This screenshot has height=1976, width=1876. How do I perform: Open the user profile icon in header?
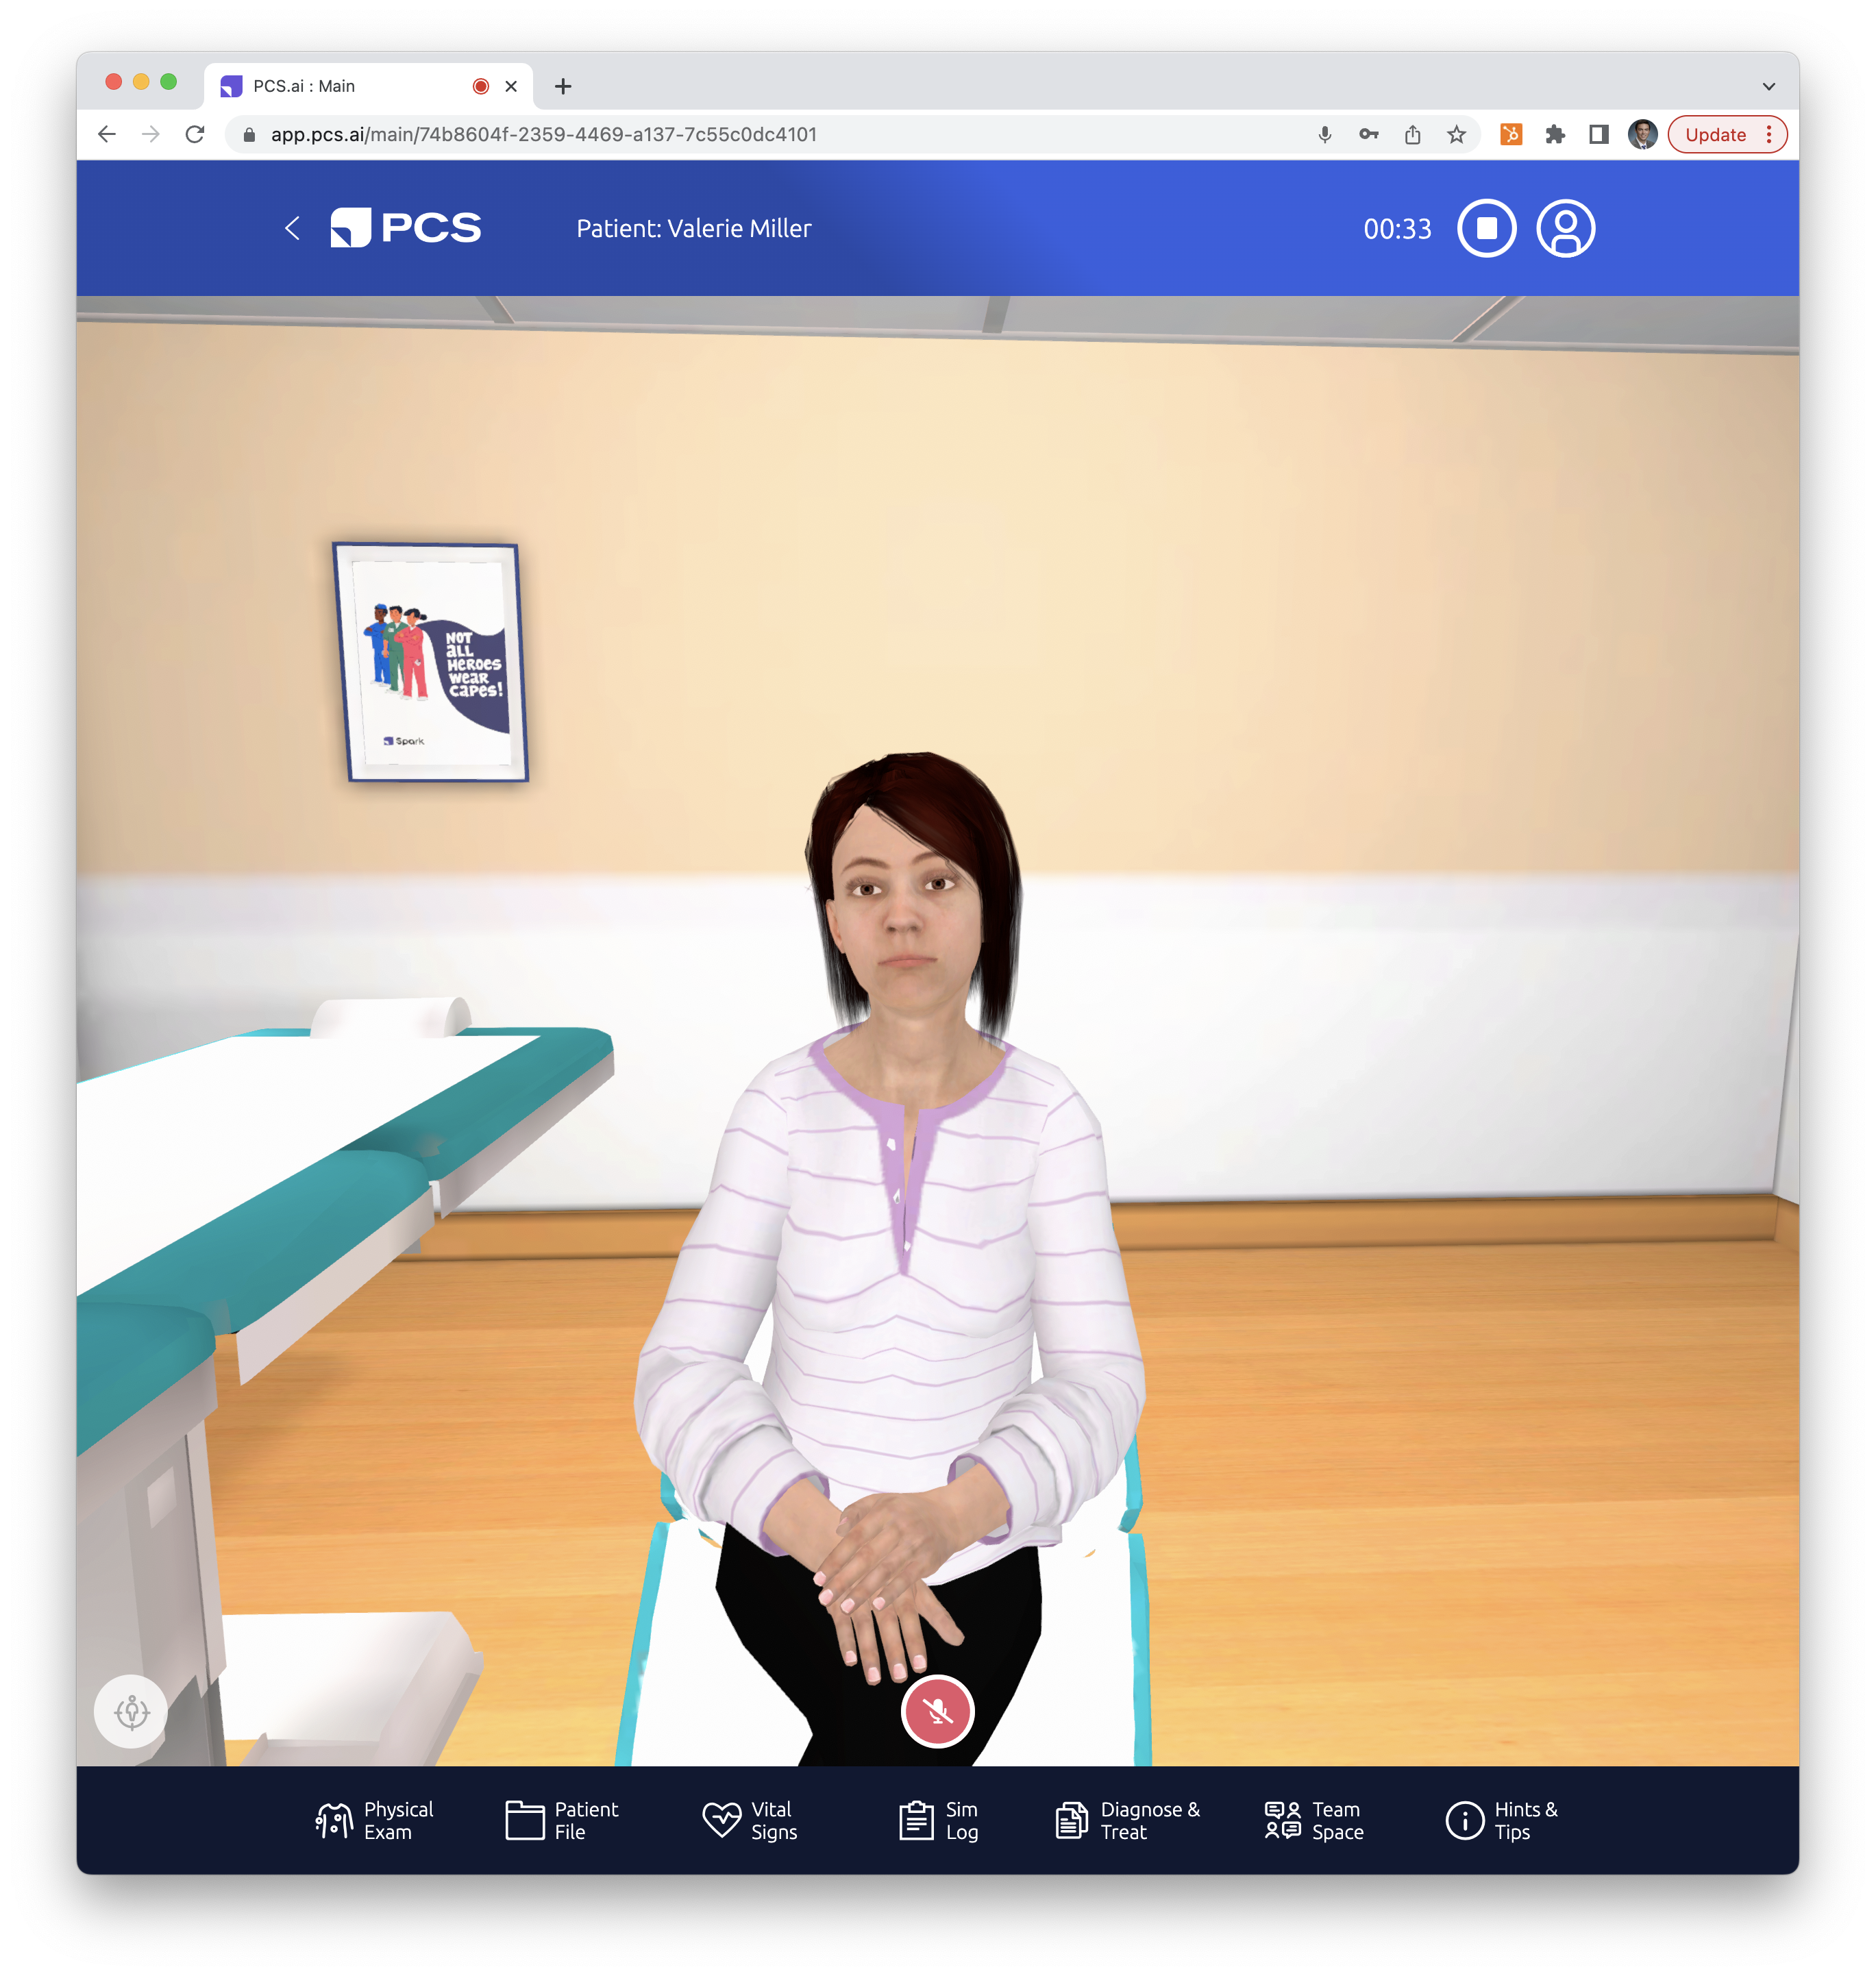coord(1565,229)
